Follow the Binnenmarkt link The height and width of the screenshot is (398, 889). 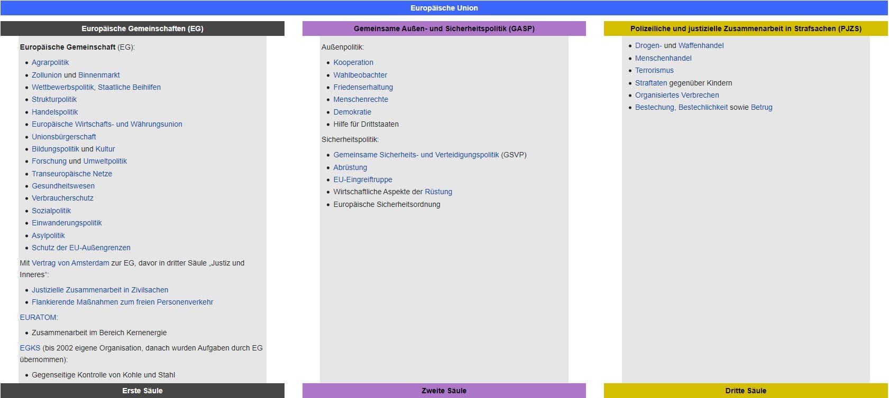tap(99, 75)
